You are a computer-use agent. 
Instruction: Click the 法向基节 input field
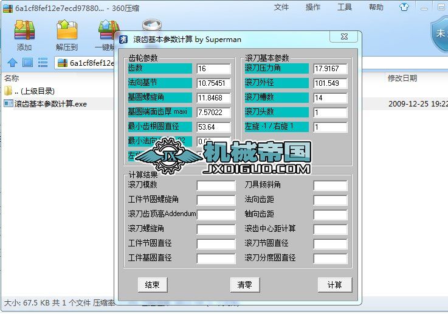pyautogui.click(x=213, y=83)
